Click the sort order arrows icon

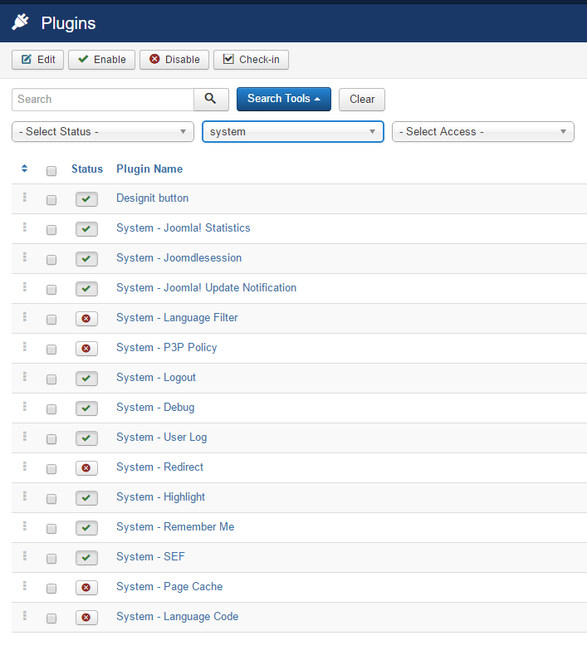25,169
